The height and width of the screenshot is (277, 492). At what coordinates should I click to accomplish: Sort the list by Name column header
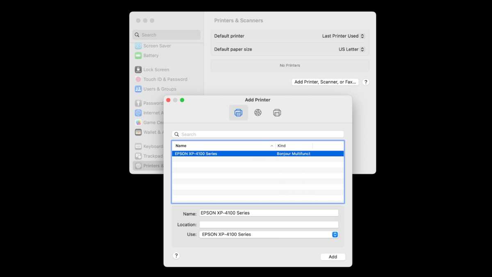pyautogui.click(x=224, y=146)
